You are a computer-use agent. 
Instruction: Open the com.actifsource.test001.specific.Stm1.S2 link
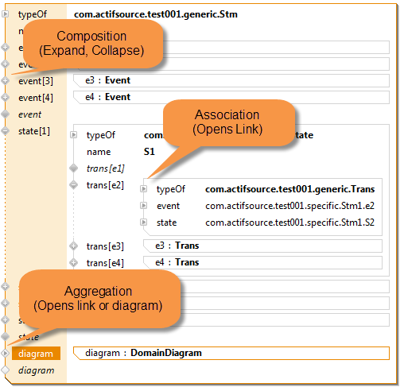point(289,223)
